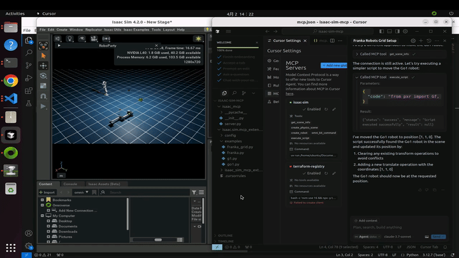The image size is (459, 258).
Task: Click the Add new global MCP server button
Action: pos(333,65)
